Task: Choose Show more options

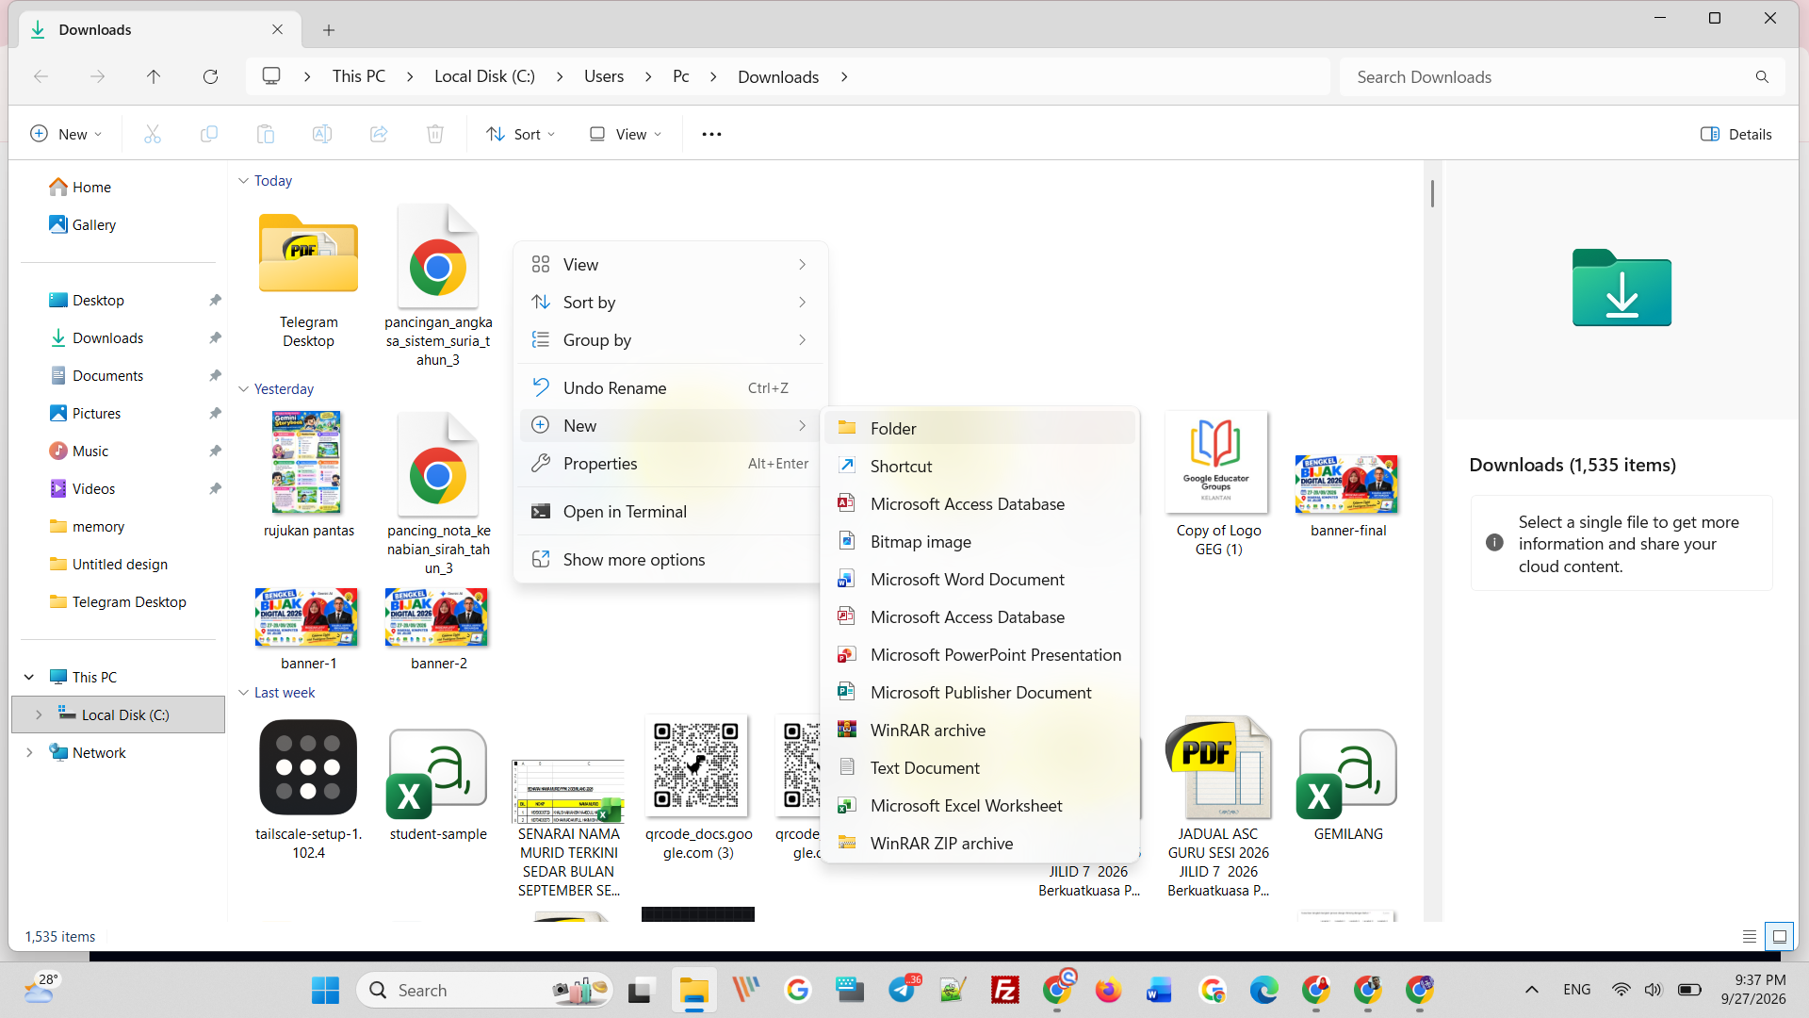Action: pyautogui.click(x=671, y=559)
